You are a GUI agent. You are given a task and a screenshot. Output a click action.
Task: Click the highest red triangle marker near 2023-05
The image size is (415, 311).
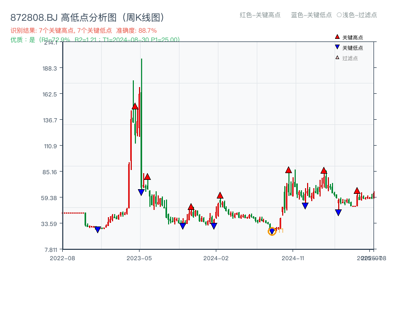click(134, 106)
